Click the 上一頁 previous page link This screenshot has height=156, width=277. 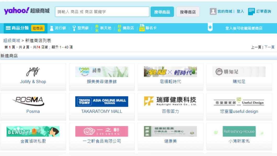click(x=256, y=47)
